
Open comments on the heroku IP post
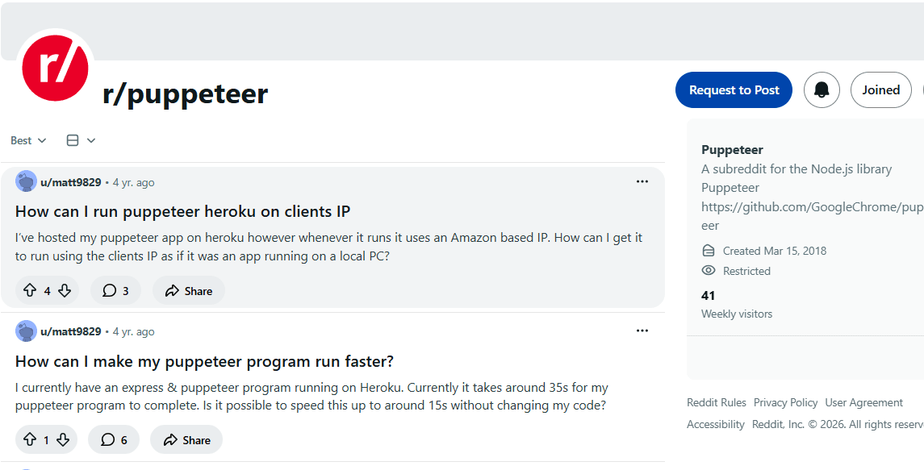click(115, 290)
